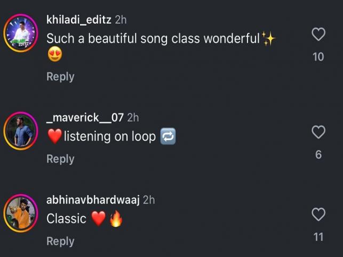Reply to the listening on loop comment
The height and width of the screenshot is (257, 343).
60,159
